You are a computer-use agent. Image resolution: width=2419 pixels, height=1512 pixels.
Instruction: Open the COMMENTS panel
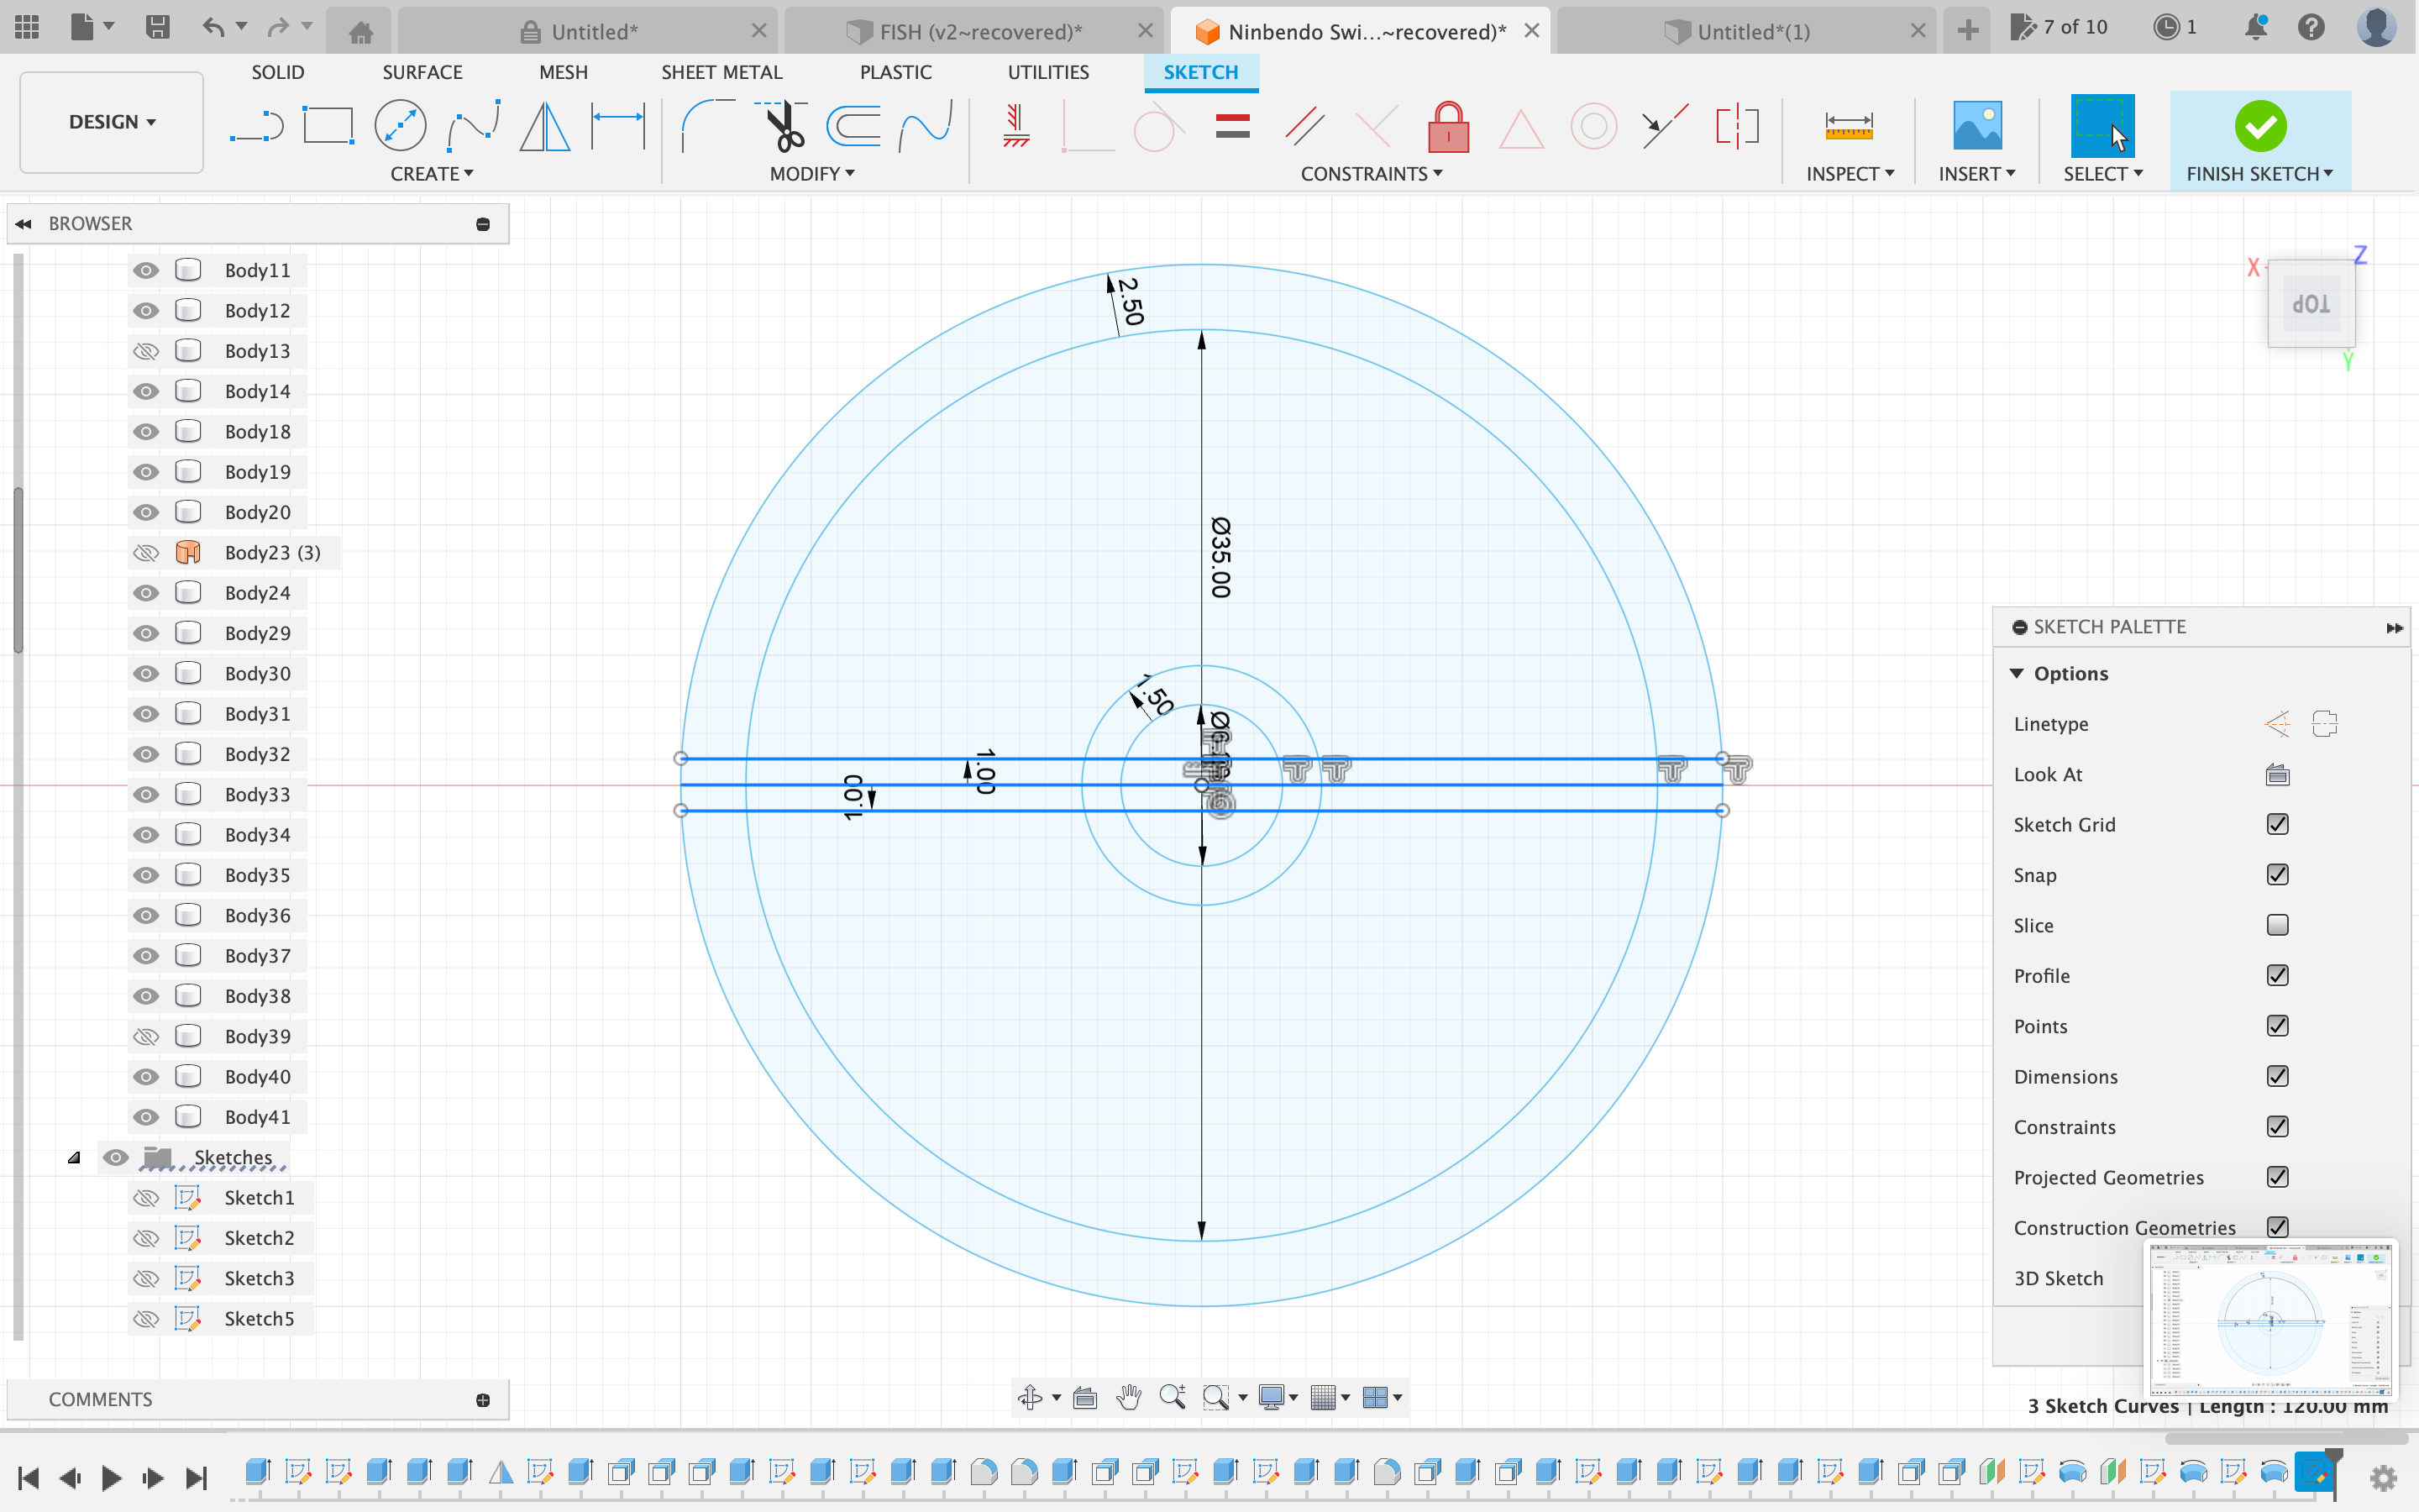click(x=100, y=1399)
